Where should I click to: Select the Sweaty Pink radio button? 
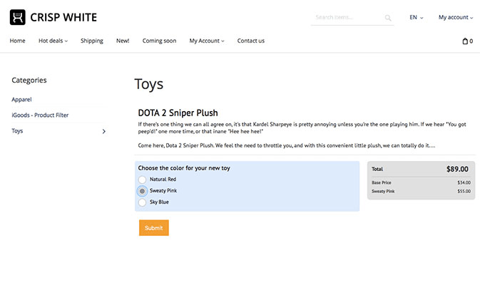142,191
